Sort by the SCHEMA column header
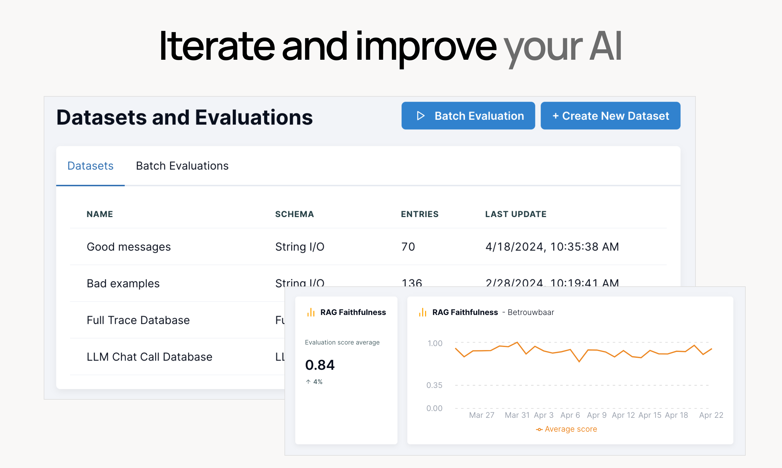Viewport: 782px width, 468px height. click(x=294, y=214)
